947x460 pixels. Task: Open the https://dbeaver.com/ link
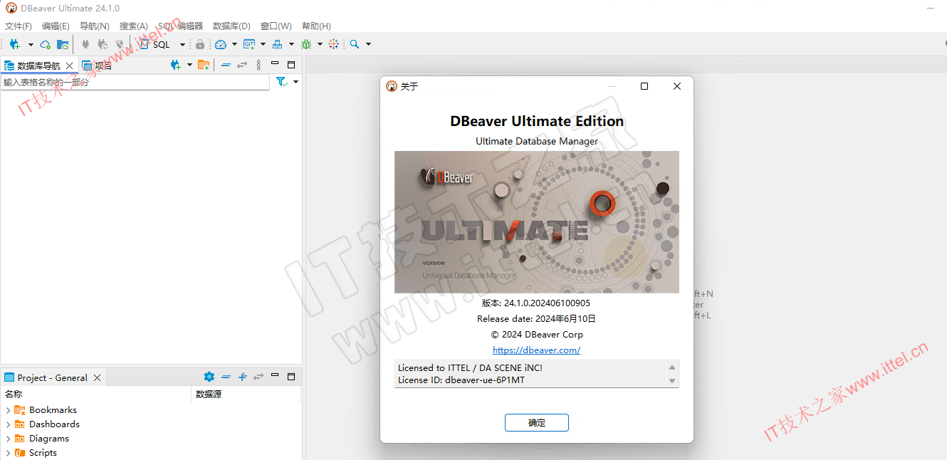(536, 350)
